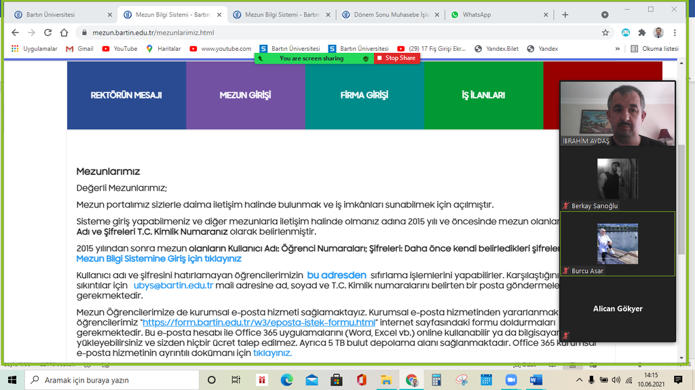Click the 'bu adresden' link

tap(337, 275)
